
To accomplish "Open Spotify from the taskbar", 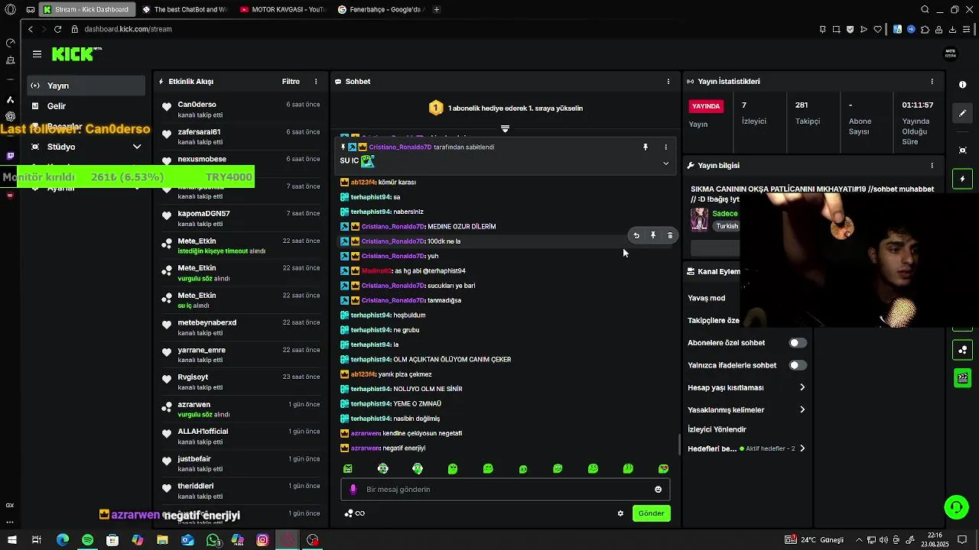I will 87,540.
